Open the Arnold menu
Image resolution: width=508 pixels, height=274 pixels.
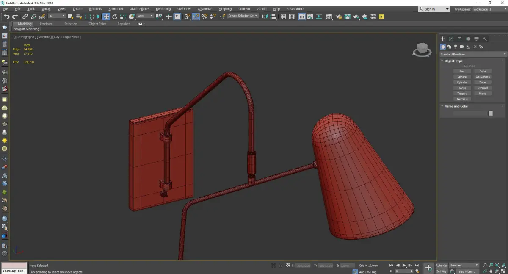262,9
